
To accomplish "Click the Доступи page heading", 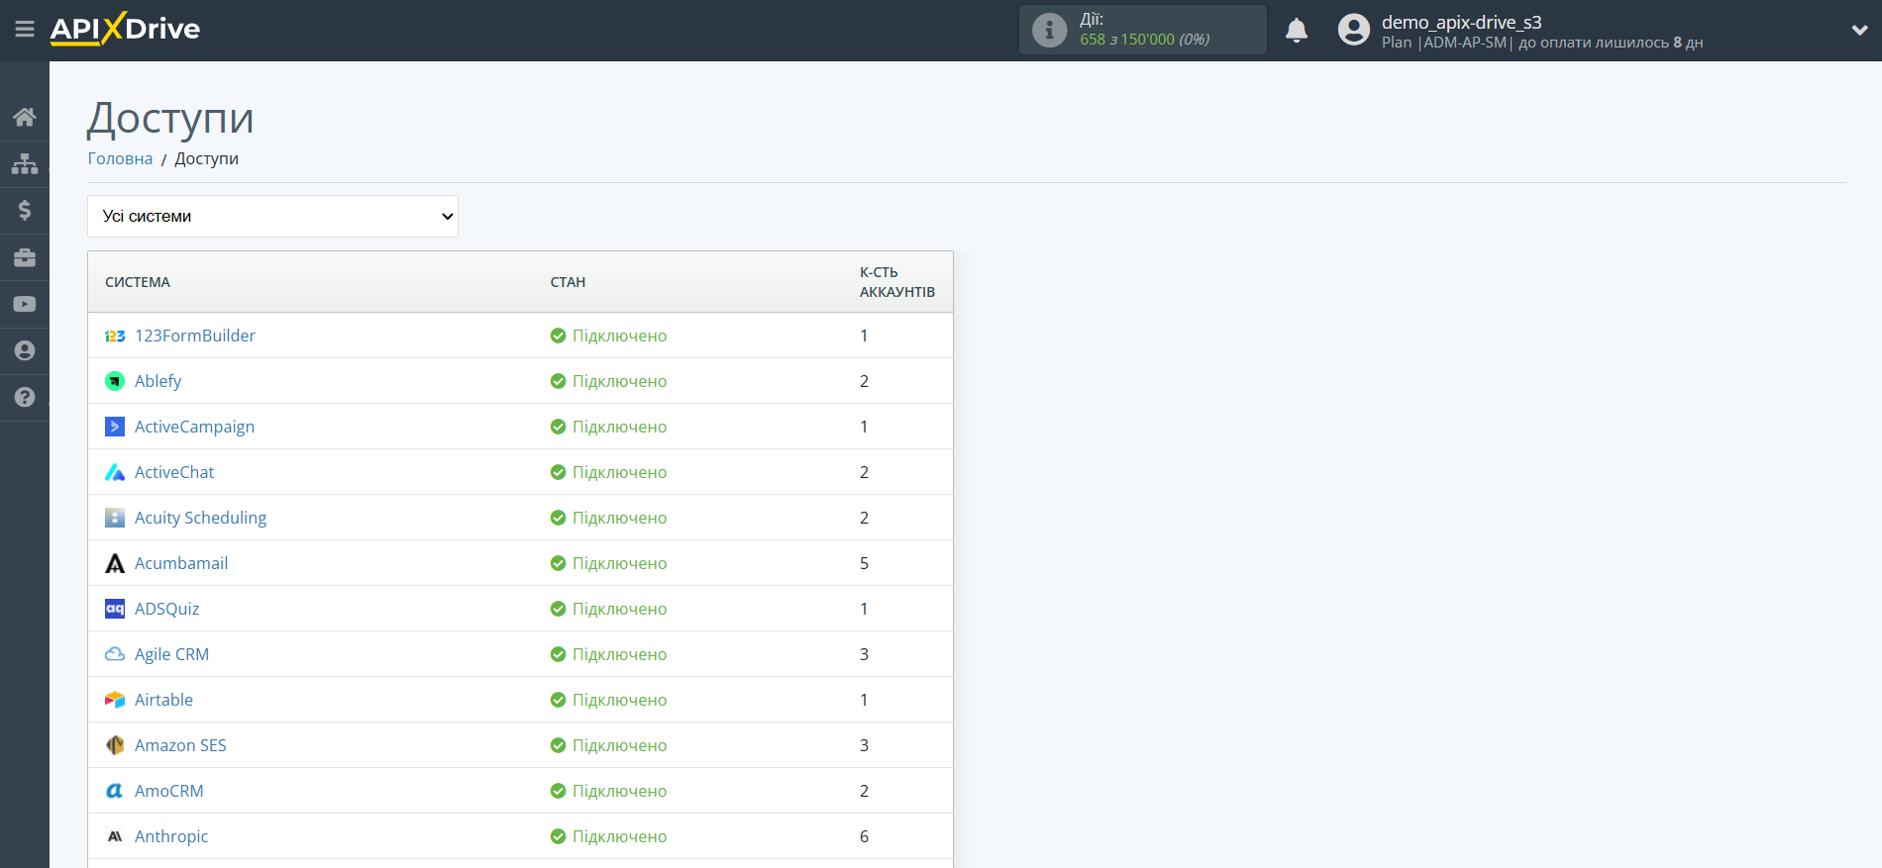I will pyautogui.click(x=170, y=118).
